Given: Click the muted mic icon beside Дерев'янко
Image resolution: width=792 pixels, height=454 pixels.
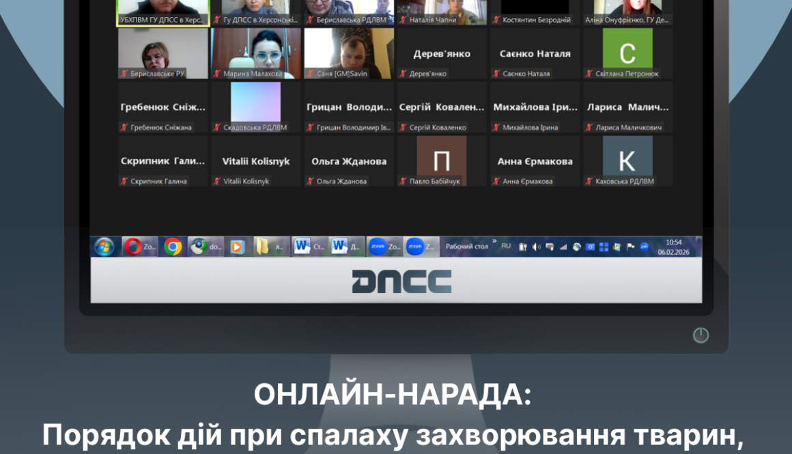Looking at the screenshot, I should coord(403,73).
